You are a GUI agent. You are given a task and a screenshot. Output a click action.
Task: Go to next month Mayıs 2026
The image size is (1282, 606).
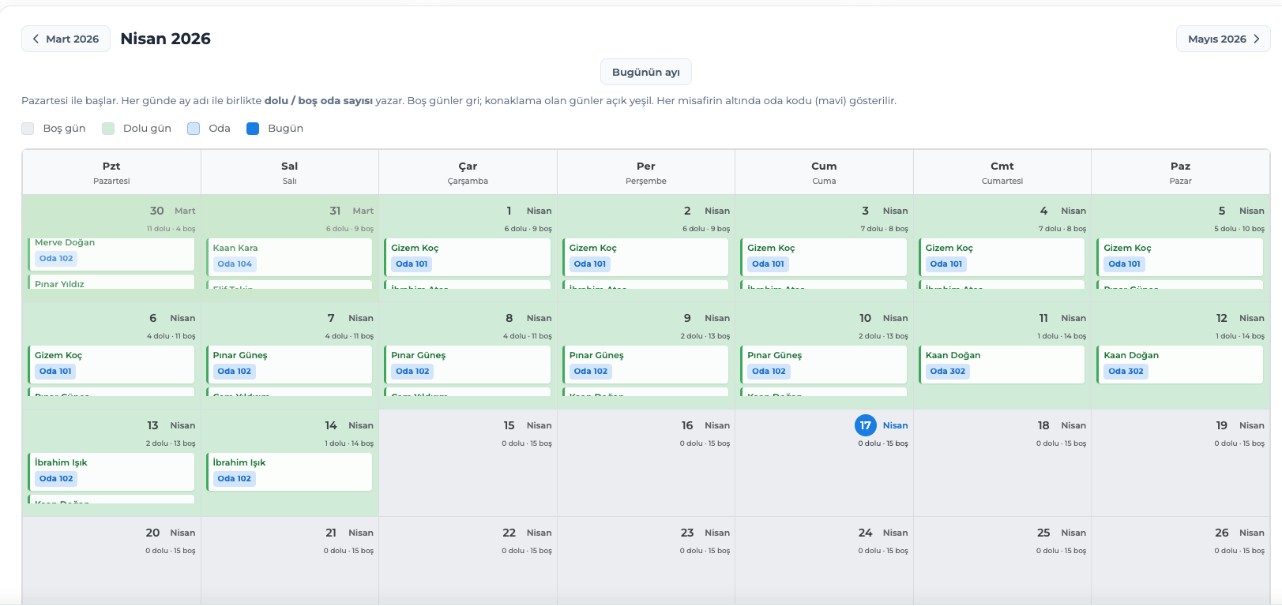pyautogui.click(x=1223, y=39)
